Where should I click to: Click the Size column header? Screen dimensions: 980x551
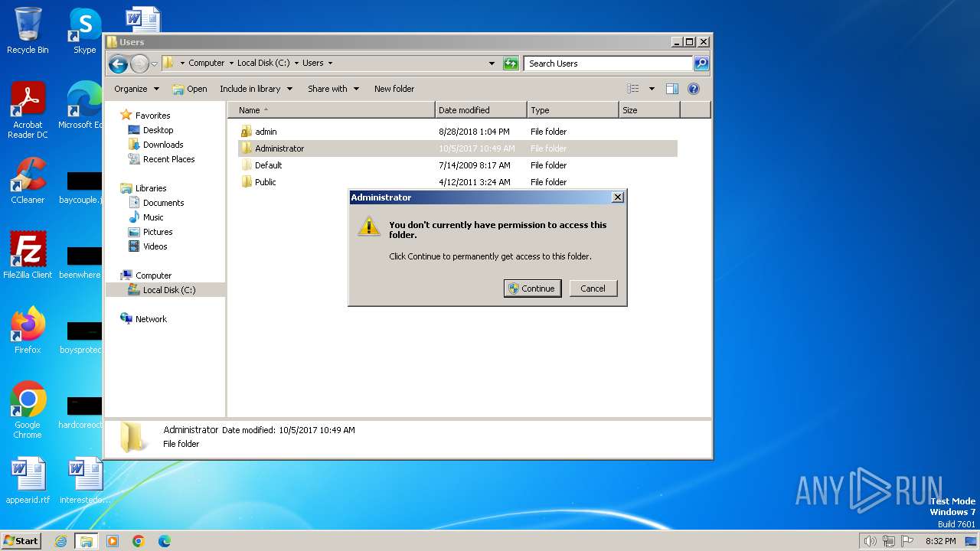tap(649, 110)
